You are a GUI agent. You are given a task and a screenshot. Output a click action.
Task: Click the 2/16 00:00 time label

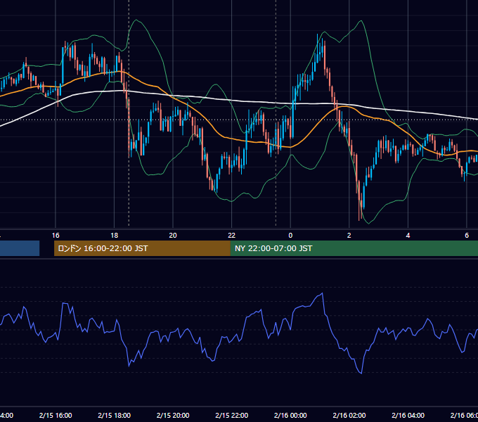coord(290,415)
